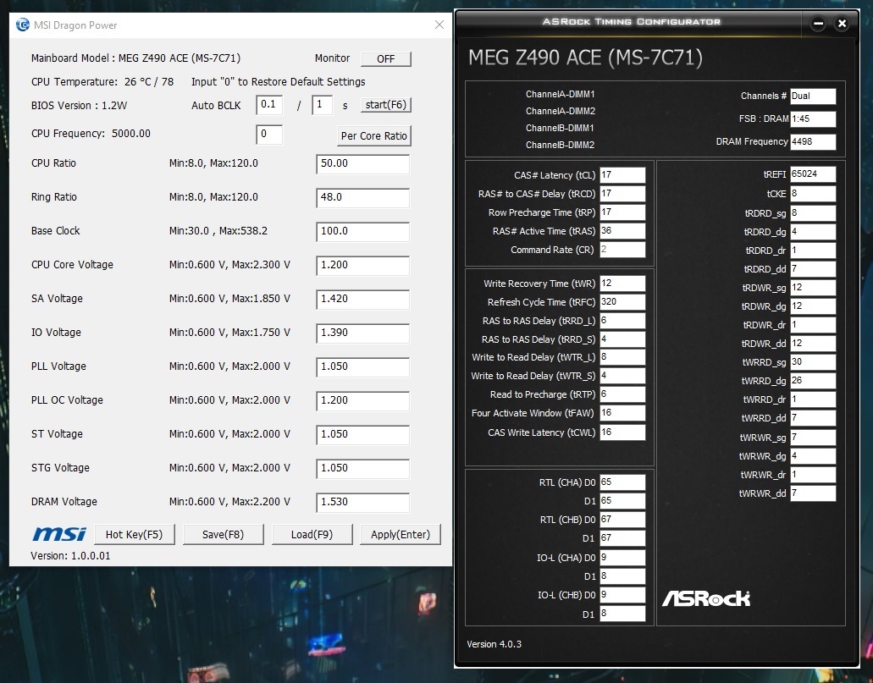The height and width of the screenshot is (683, 873).
Task: Edit the CPU Core Voltage field
Action: (363, 266)
